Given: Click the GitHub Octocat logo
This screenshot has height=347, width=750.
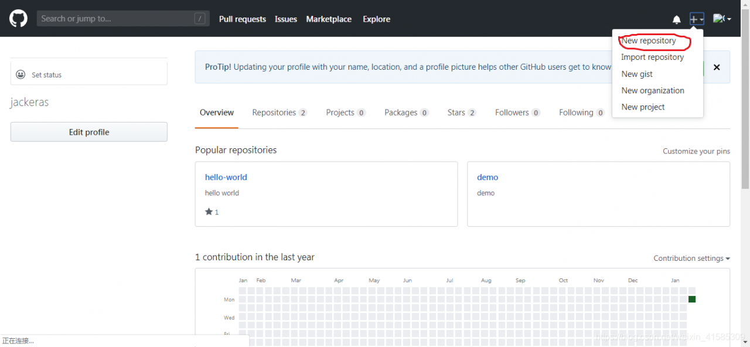Looking at the screenshot, I should tap(18, 19).
